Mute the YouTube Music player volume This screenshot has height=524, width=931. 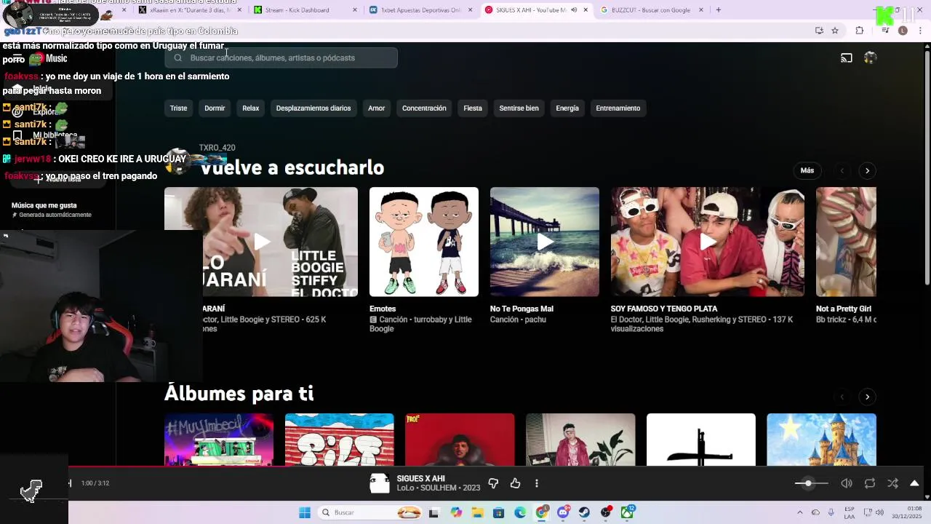[847, 483]
